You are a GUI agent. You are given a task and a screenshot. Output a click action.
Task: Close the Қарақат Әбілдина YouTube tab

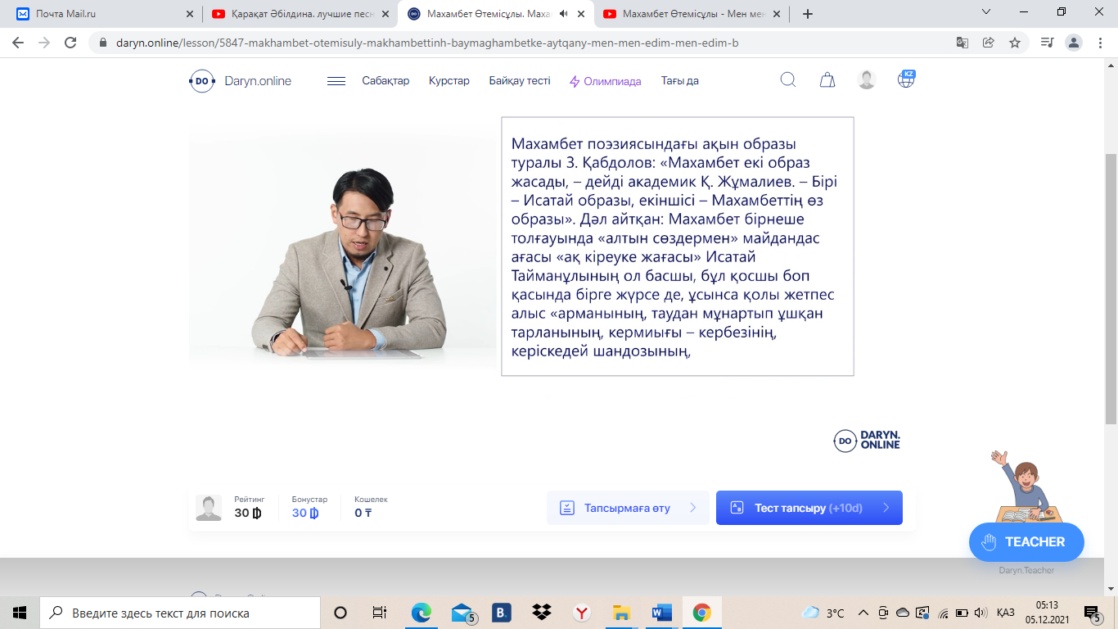tap(385, 14)
